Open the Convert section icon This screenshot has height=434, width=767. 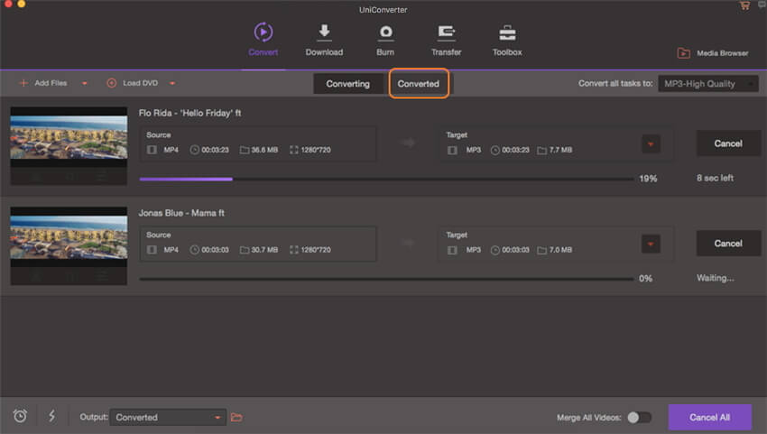263,32
